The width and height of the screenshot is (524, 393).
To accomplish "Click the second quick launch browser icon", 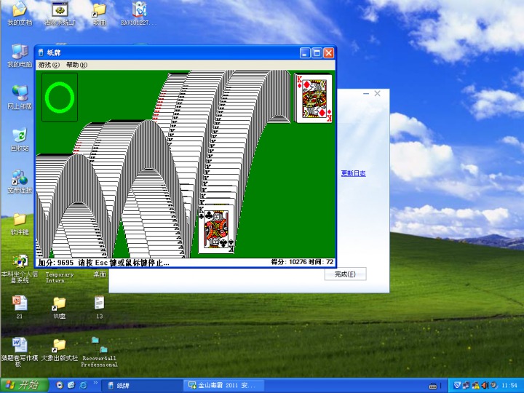I will (71, 385).
